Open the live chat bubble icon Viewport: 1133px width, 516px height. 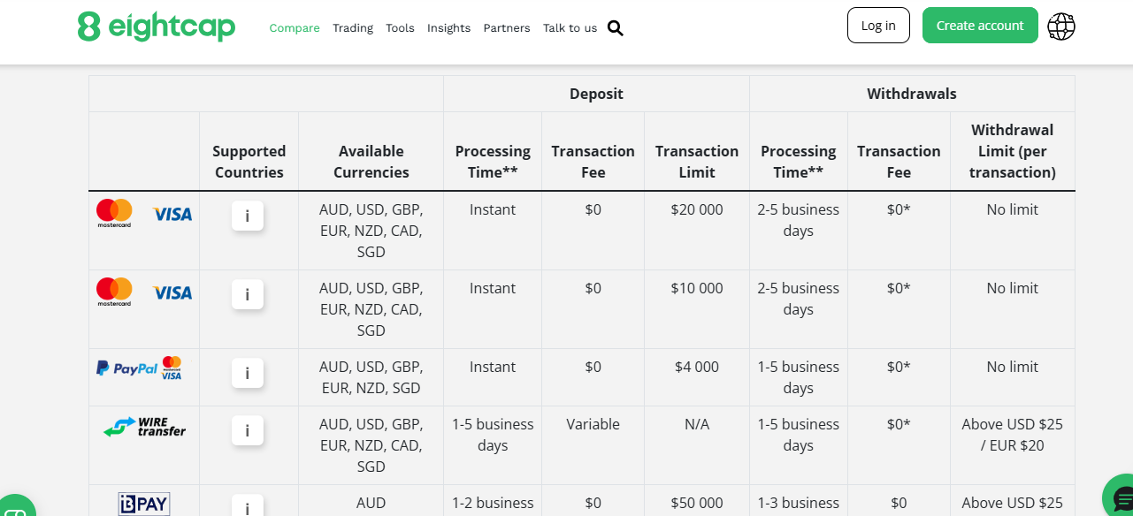point(1122,497)
